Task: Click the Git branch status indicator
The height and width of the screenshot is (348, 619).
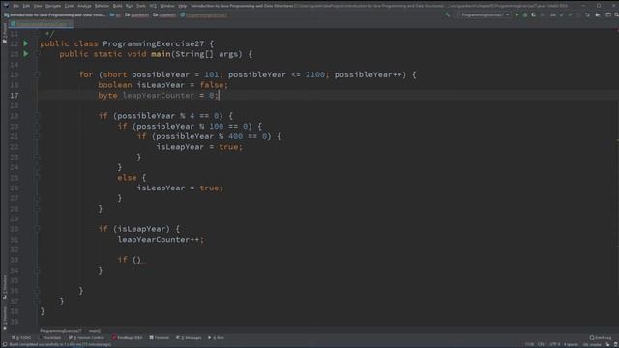Action: tap(592, 344)
